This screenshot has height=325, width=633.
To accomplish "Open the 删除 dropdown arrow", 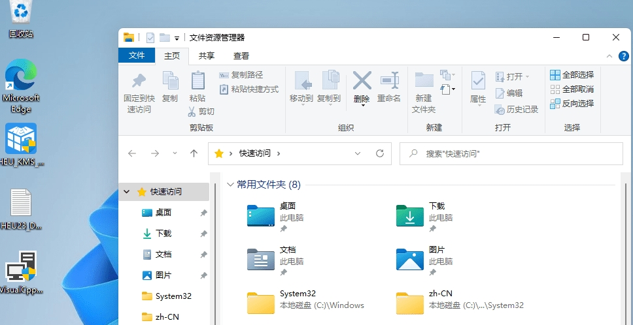I will click(362, 106).
